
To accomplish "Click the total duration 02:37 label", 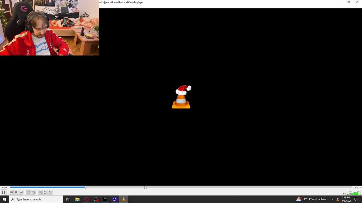I will (x=358, y=187).
